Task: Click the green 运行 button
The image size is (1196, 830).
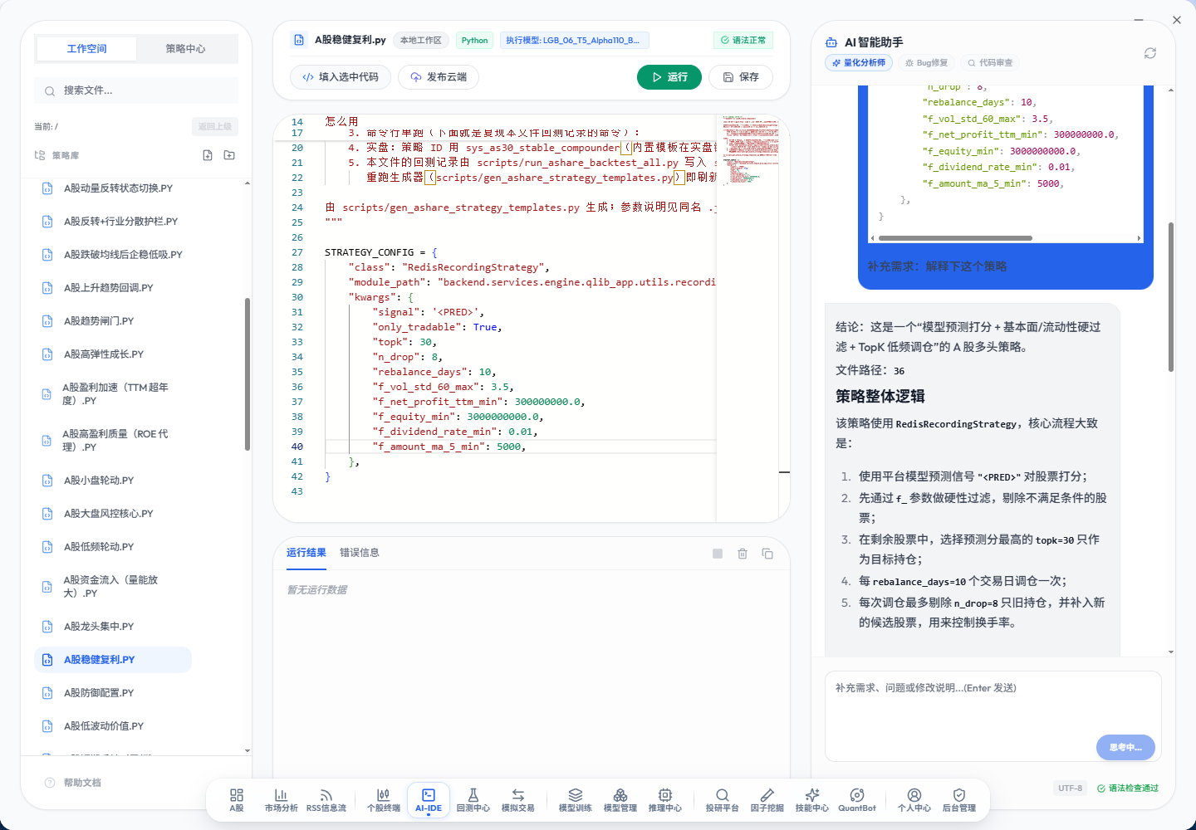Action: tap(669, 77)
